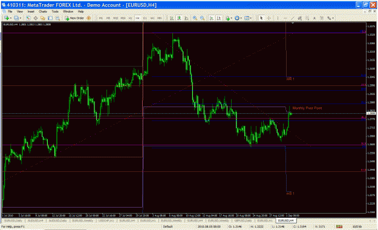
Task: Switch to the GBPUSD,Daily chart tab
Action: coord(243,220)
